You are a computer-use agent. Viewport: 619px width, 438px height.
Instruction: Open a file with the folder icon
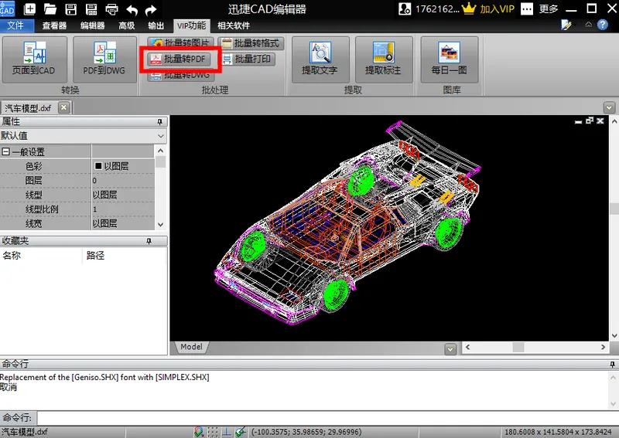pos(50,8)
